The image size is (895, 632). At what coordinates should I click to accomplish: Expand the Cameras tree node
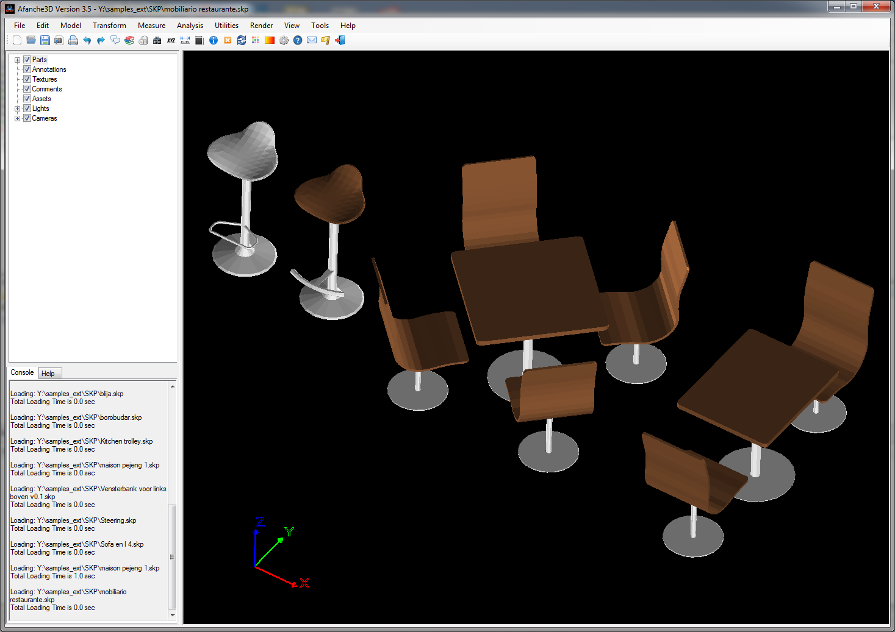[x=18, y=118]
